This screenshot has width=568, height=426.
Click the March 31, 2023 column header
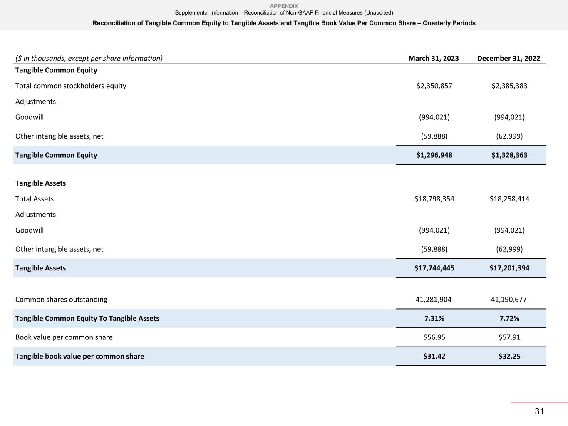click(x=433, y=58)
